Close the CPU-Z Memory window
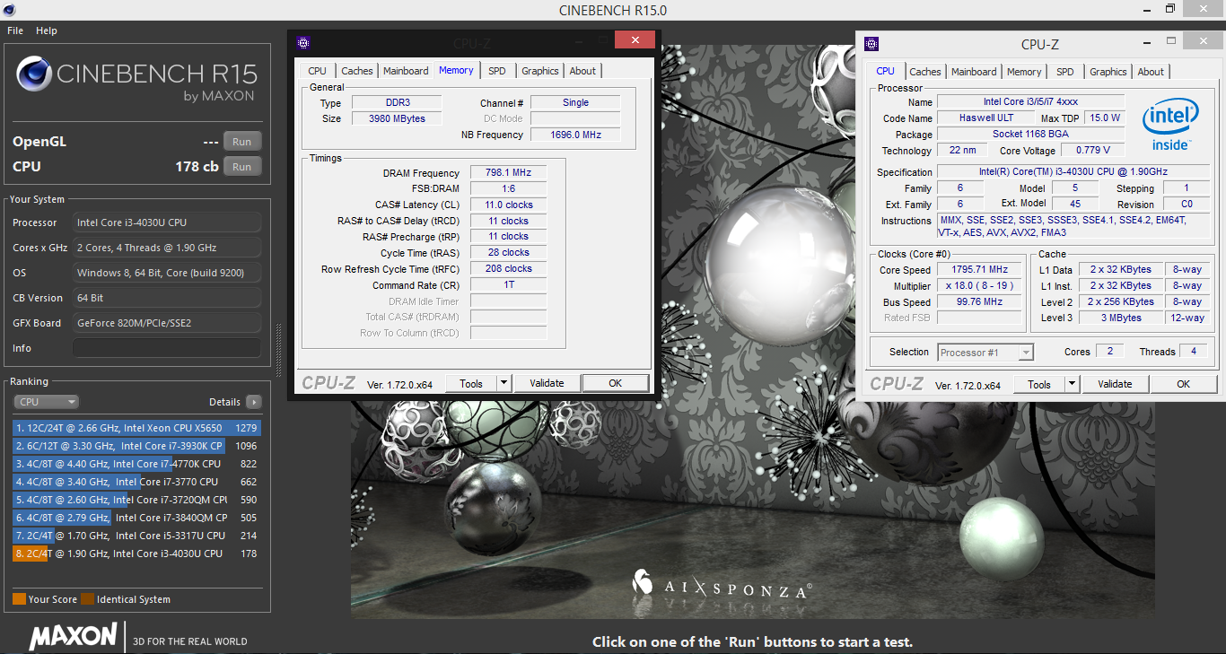1226x654 pixels. (635, 40)
